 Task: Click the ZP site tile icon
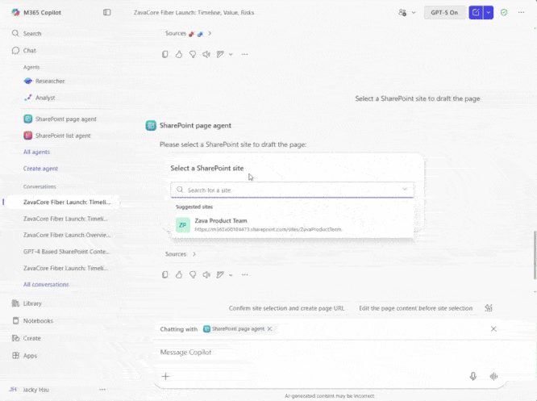point(182,225)
